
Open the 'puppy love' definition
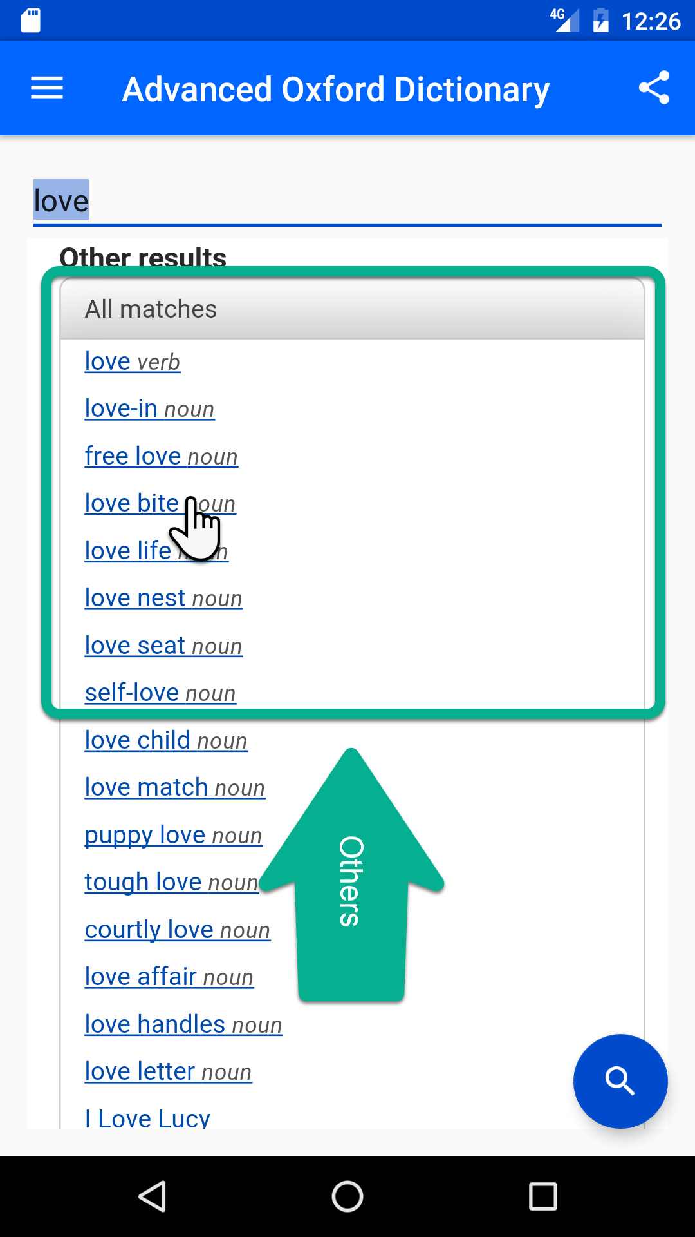coord(172,834)
